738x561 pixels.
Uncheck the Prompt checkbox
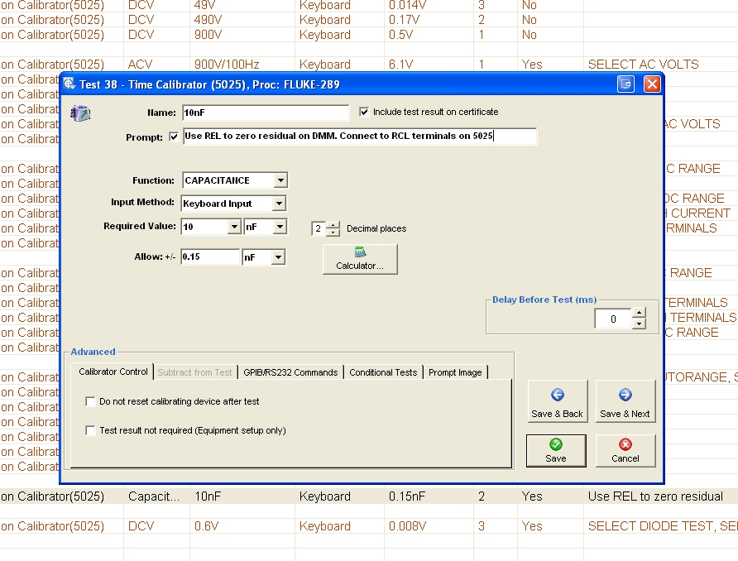[174, 137]
